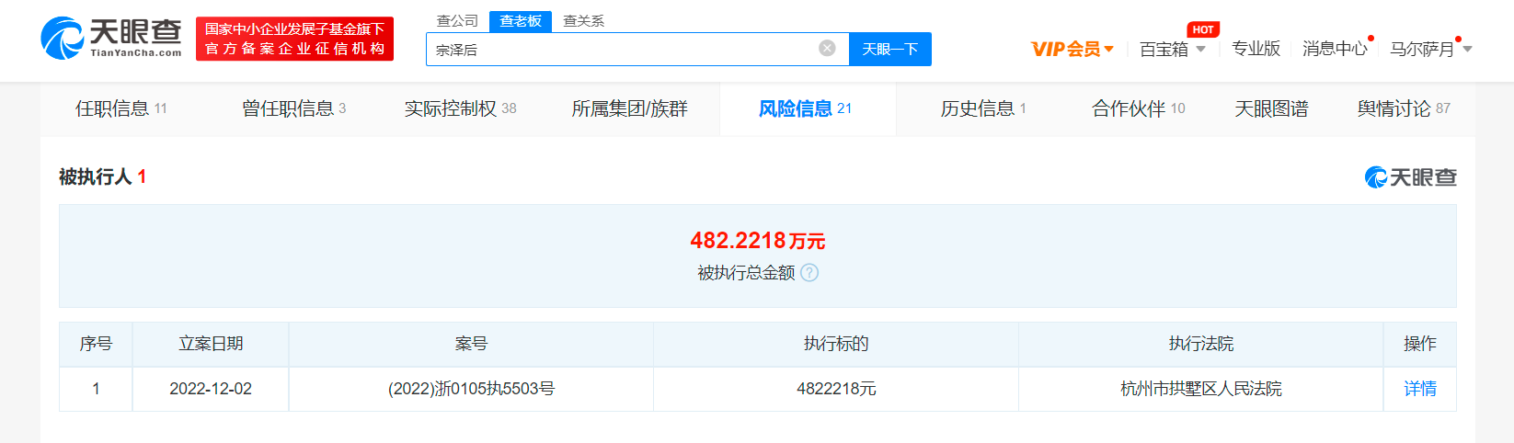Viewport: 1514px width, 443px height.
Task: Open the 实际控制权 tab
Action: (x=461, y=108)
